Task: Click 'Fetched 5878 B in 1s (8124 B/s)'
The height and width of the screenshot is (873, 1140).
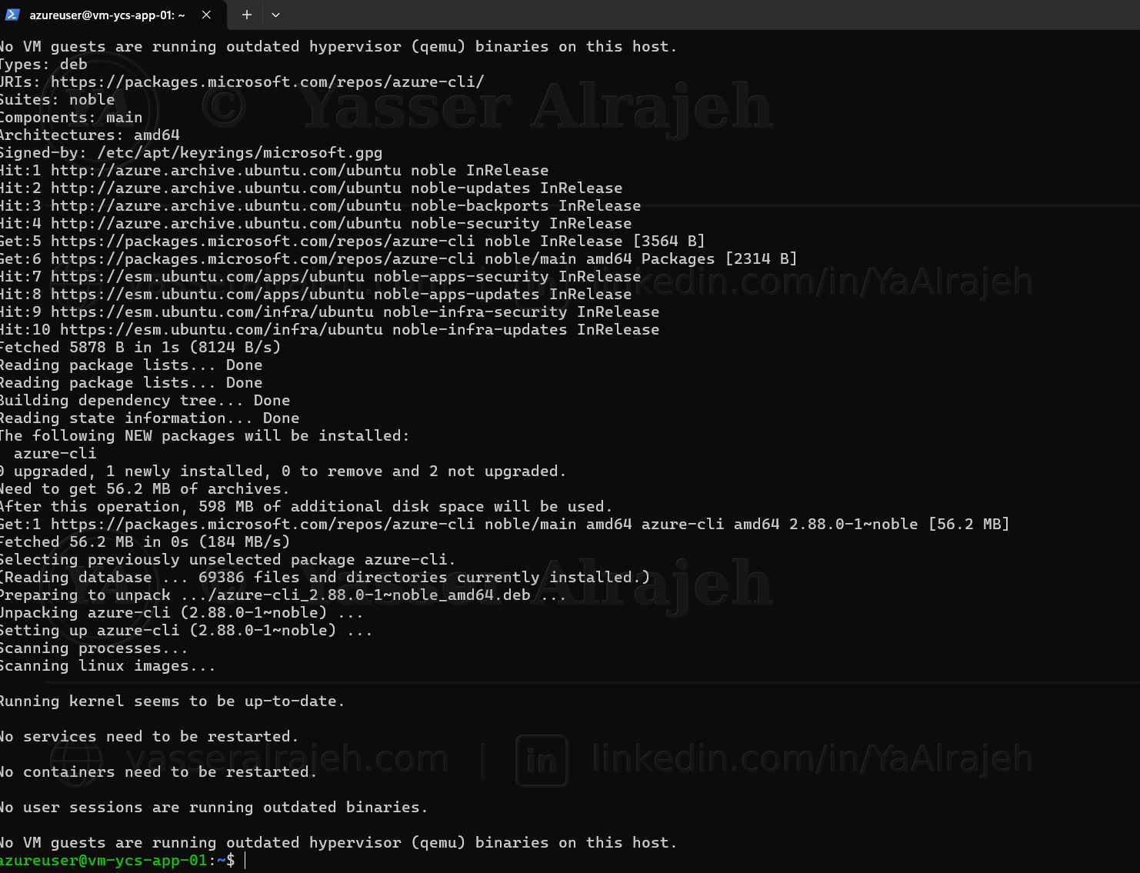Action: point(141,347)
